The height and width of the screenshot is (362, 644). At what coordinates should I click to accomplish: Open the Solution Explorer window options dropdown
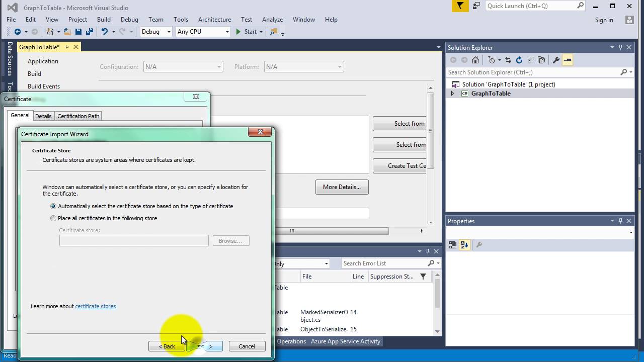[x=612, y=47]
